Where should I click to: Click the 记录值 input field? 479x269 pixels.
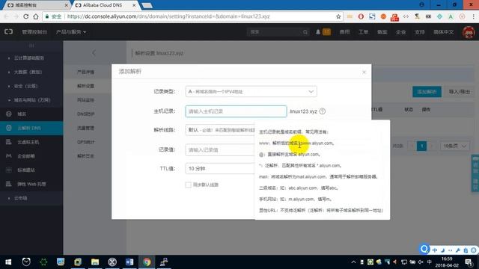point(220,149)
